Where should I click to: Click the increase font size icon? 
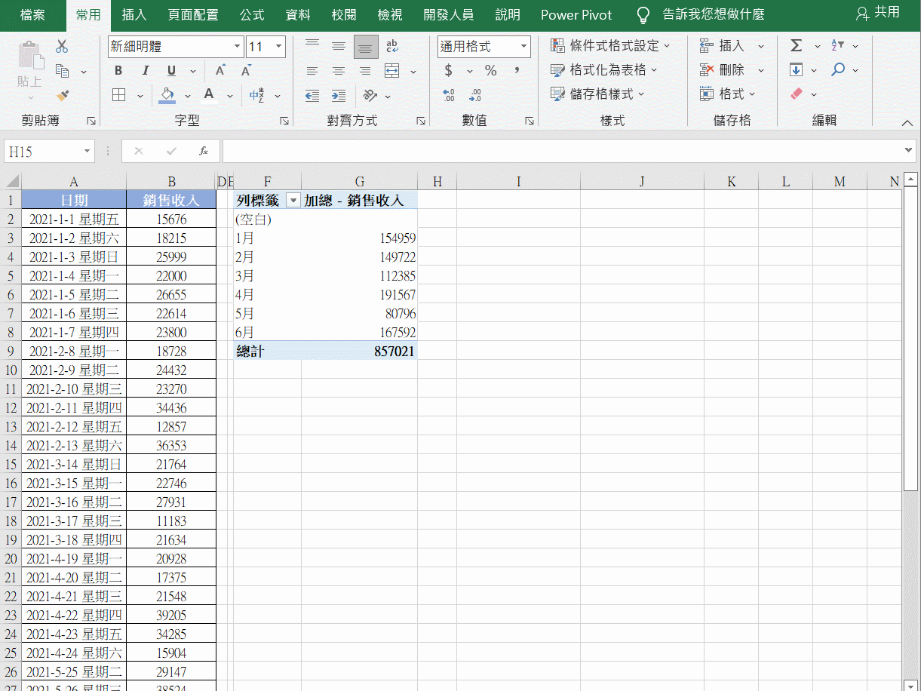tap(220, 71)
